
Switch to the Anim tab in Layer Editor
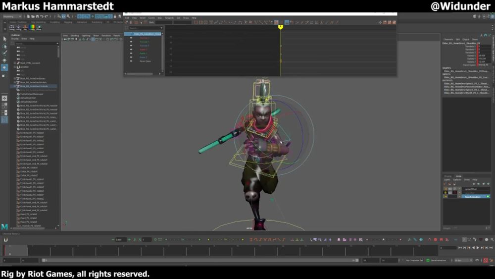(459, 176)
